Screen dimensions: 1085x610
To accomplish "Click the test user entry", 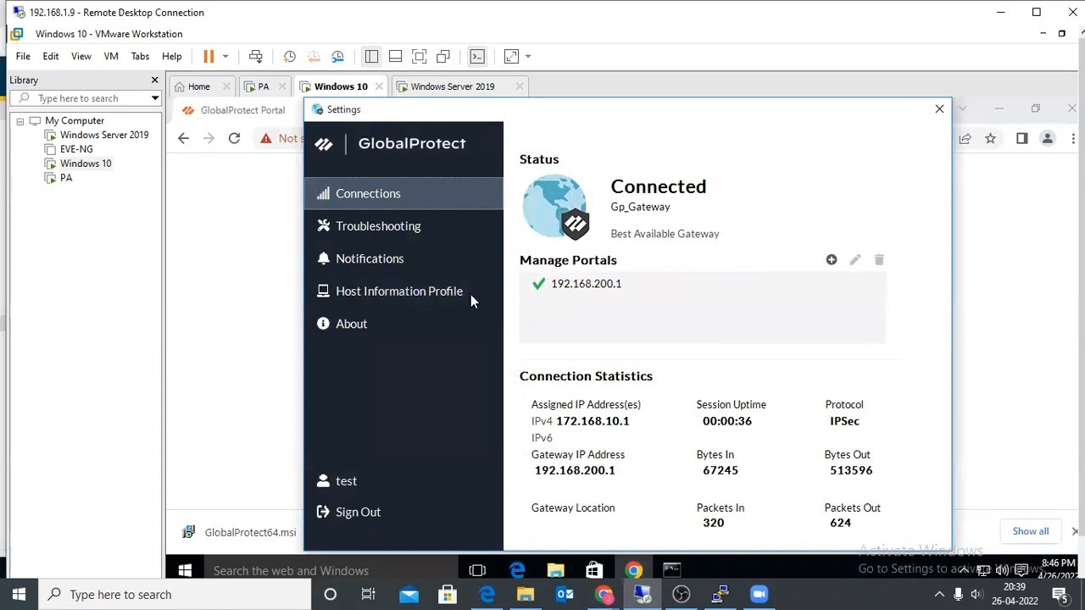I will (337, 481).
